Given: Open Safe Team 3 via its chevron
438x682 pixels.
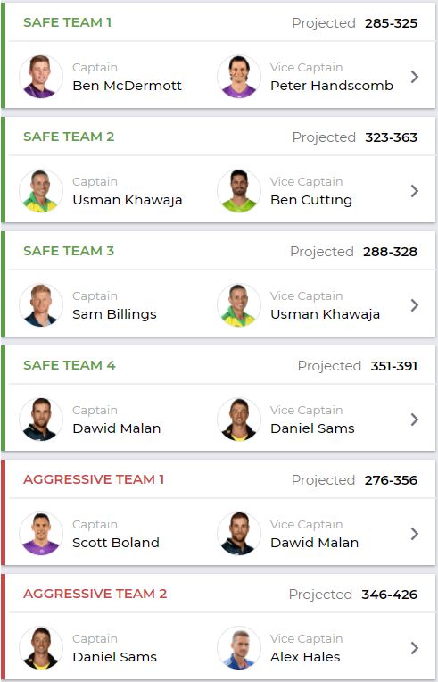Looking at the screenshot, I should click(415, 305).
